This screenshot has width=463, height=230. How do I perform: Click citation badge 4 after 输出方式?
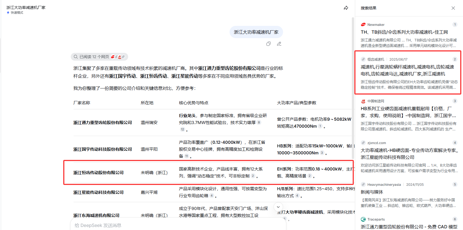pyautogui.click(x=297, y=196)
